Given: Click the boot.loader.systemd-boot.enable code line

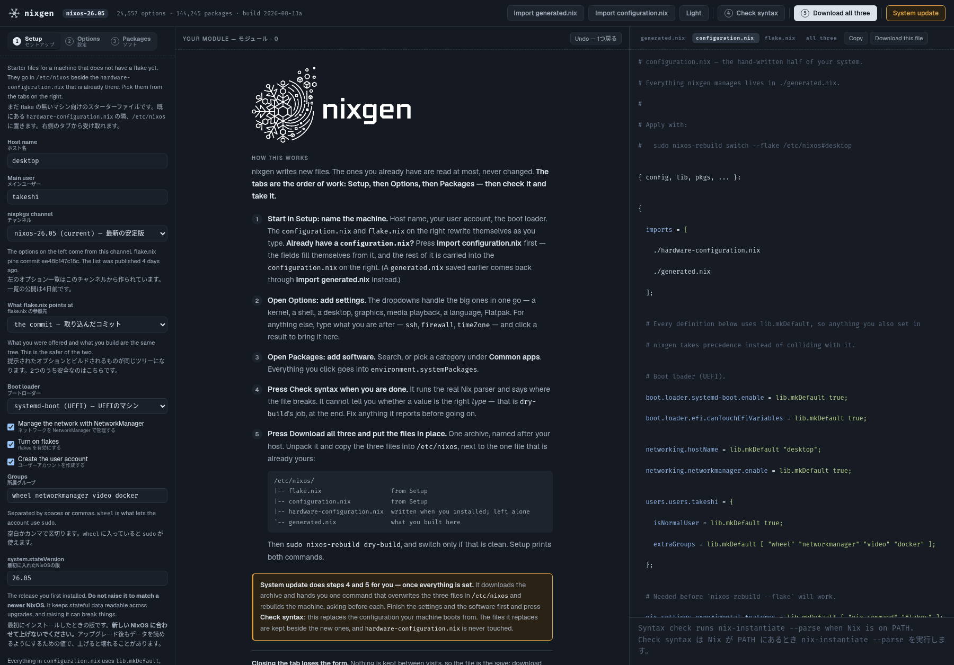Looking at the screenshot, I should pyautogui.click(x=746, y=398).
